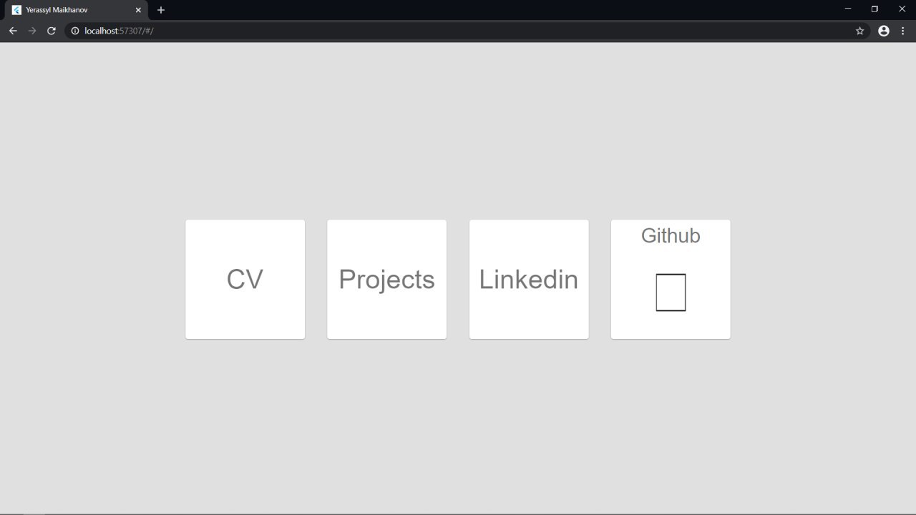Click the forward navigation arrow

coord(32,31)
